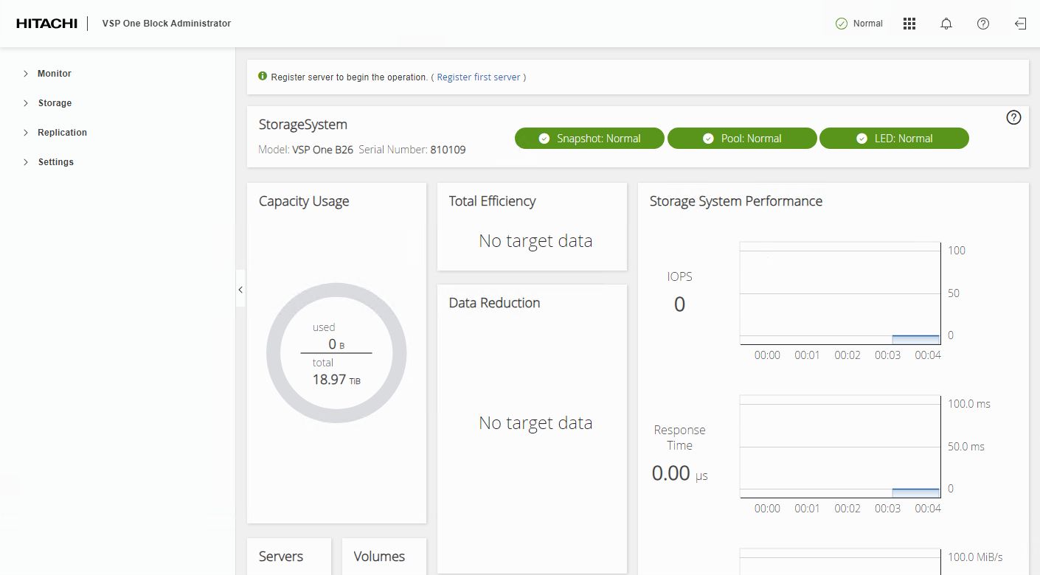Screen dimensions: 1040x575
Task: Open the help question mark in header
Action: click(983, 24)
